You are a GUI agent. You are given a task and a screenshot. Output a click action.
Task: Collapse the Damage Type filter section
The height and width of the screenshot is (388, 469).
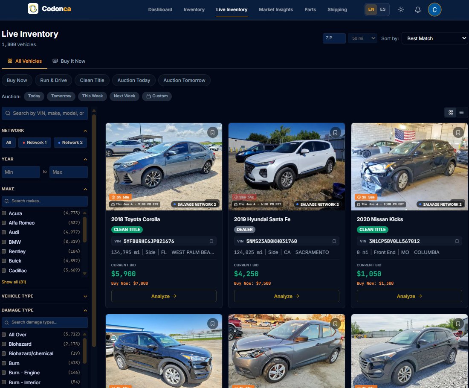[x=85, y=310]
